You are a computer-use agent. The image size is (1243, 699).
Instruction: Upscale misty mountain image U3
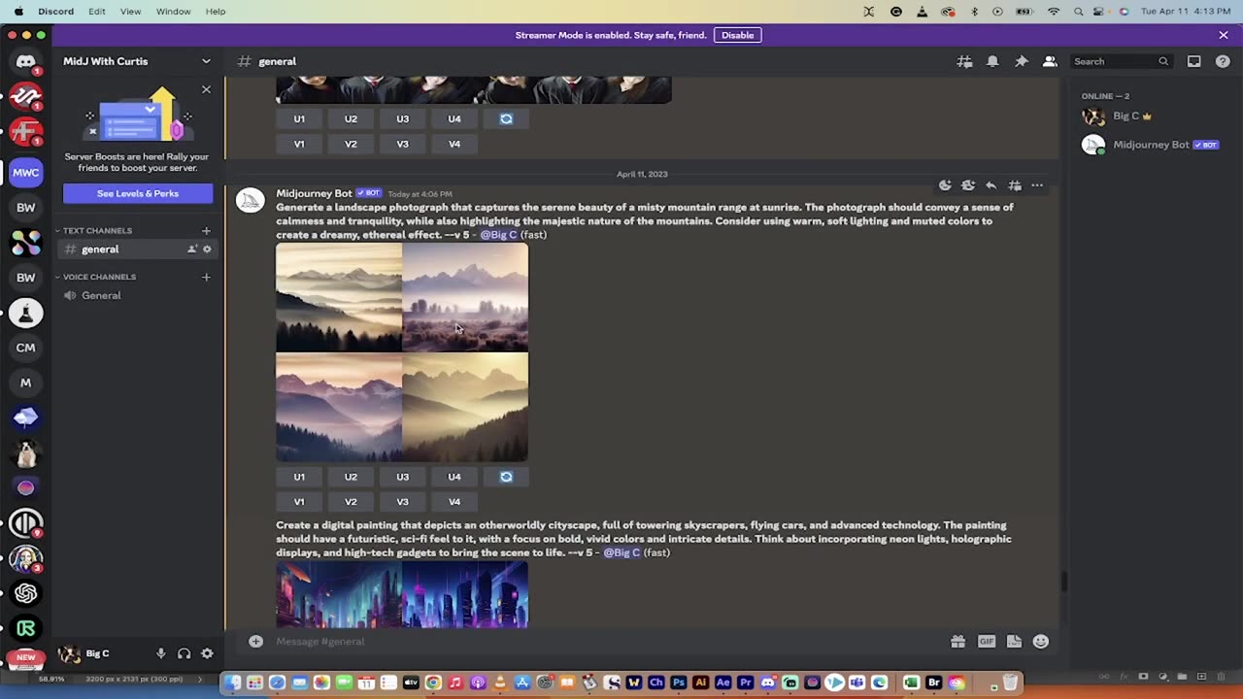[x=402, y=477]
